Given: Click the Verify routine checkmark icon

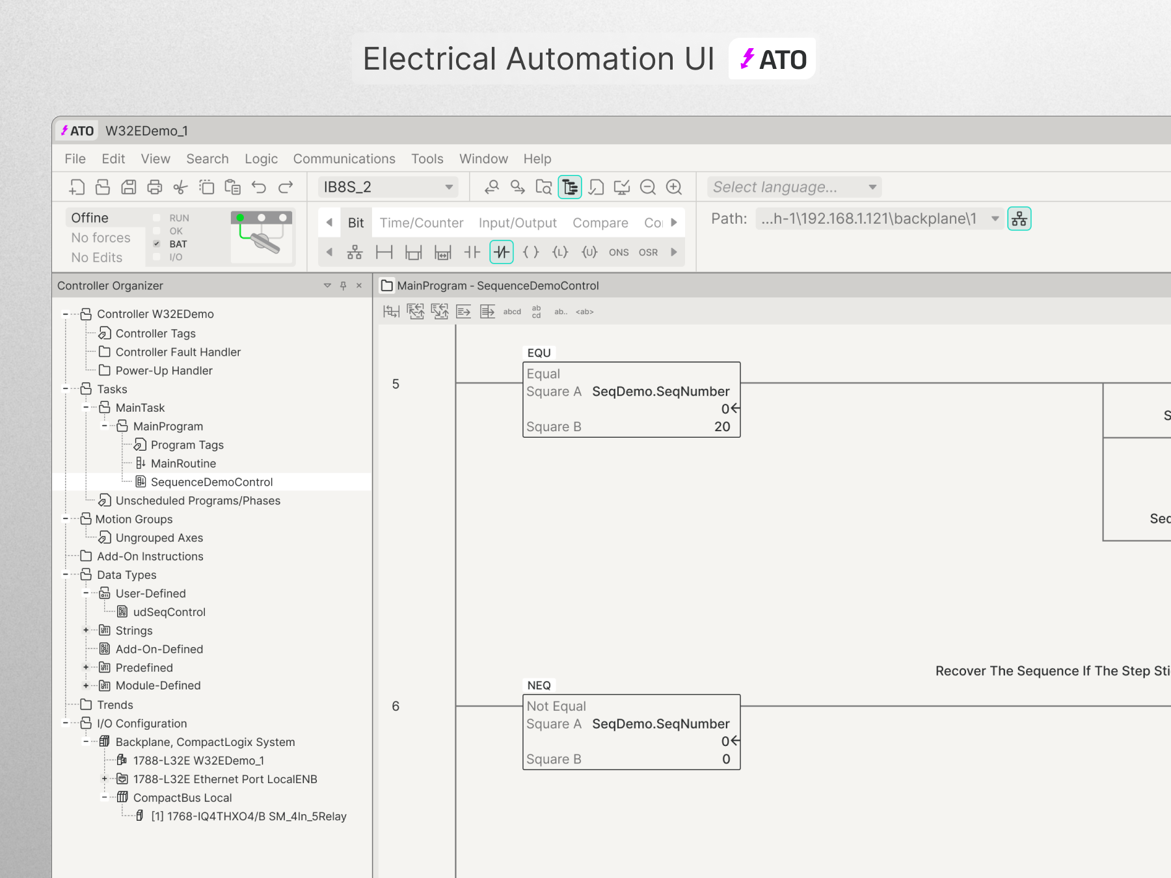Looking at the screenshot, I should click(x=596, y=187).
